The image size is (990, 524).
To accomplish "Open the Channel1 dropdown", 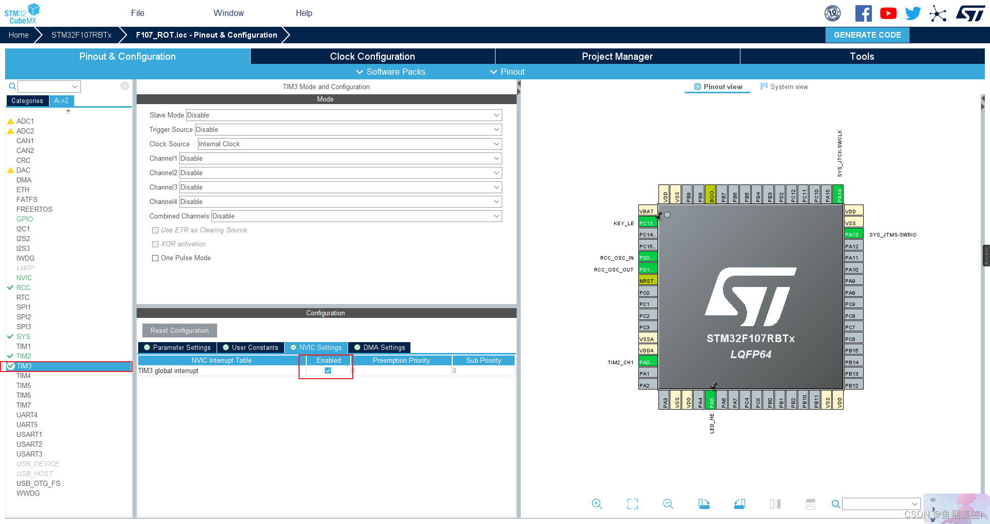I will point(340,158).
